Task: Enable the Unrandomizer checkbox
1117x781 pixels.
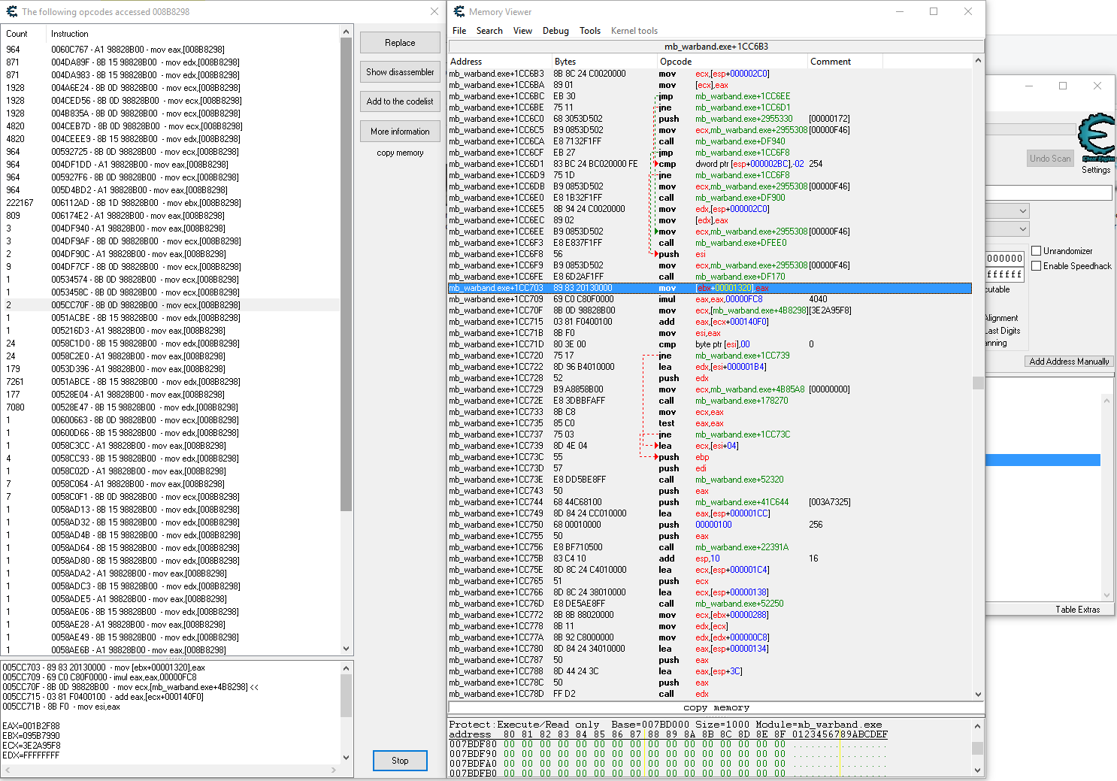Action: click(1037, 251)
